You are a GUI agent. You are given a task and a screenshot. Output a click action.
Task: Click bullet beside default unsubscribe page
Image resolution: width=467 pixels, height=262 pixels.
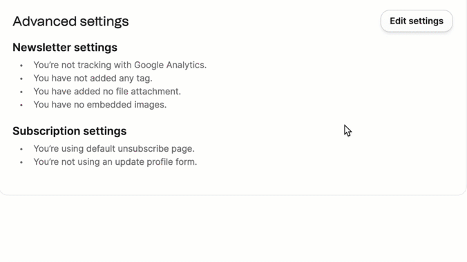(x=21, y=149)
